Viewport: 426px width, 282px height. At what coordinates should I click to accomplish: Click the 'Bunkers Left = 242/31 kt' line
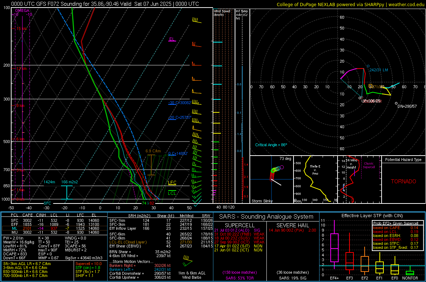140,269
